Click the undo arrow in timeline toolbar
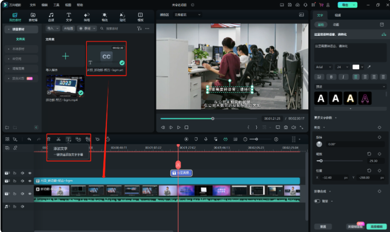Image resolution: width=390 pixels, height=232 pixels. 29,139
